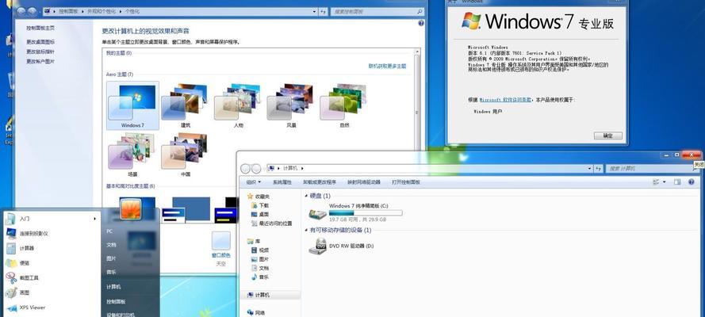The image size is (705, 317).
Task: Click 打开控制面板 in Computer toolbar
Action: coord(405,181)
